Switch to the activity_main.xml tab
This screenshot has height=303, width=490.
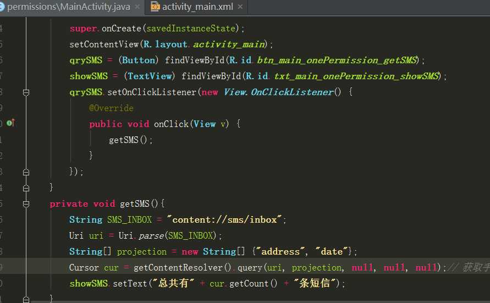tap(197, 7)
